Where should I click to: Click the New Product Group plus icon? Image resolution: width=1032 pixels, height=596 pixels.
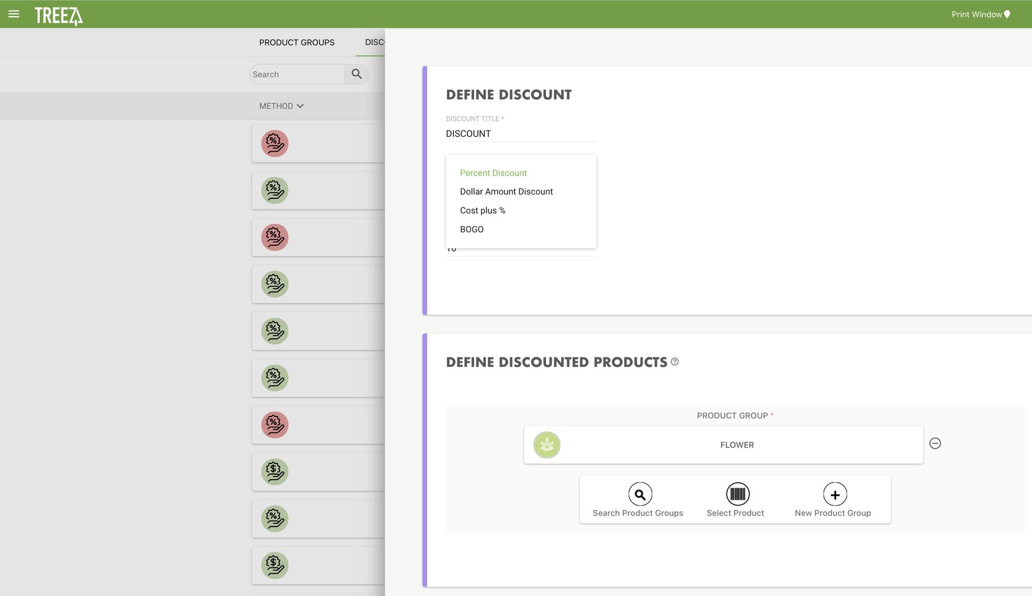point(835,494)
